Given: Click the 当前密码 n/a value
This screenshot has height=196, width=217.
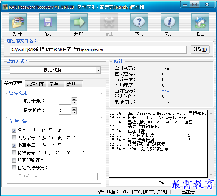Looking at the screenshot, I should [x=166, y=91].
